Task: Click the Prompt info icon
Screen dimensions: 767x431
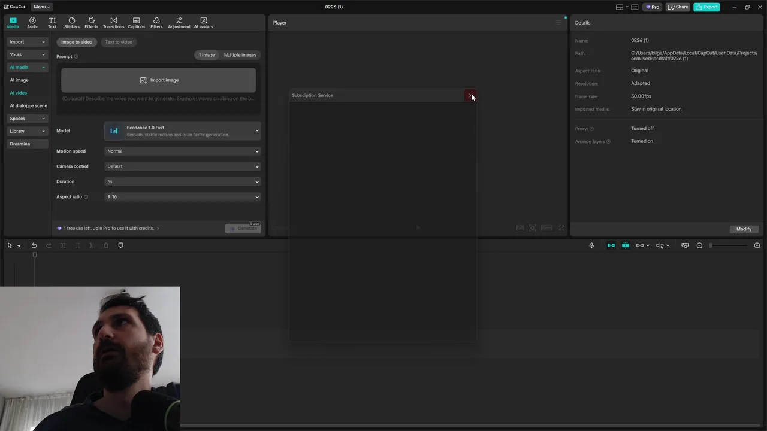Action: tap(76, 57)
